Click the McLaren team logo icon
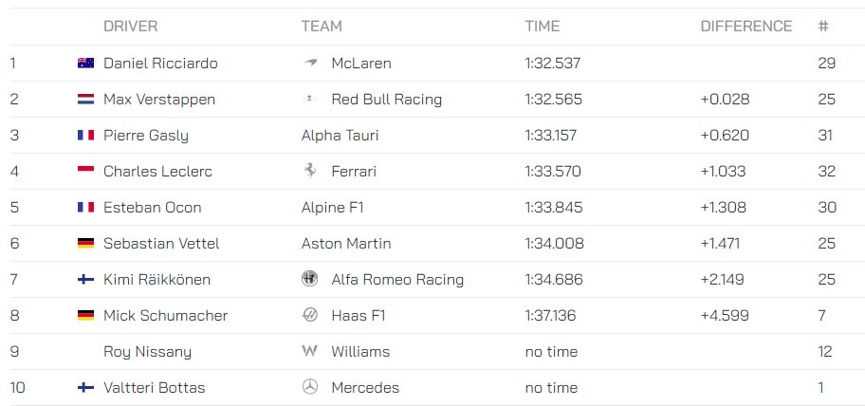The image size is (865, 406). (310, 63)
